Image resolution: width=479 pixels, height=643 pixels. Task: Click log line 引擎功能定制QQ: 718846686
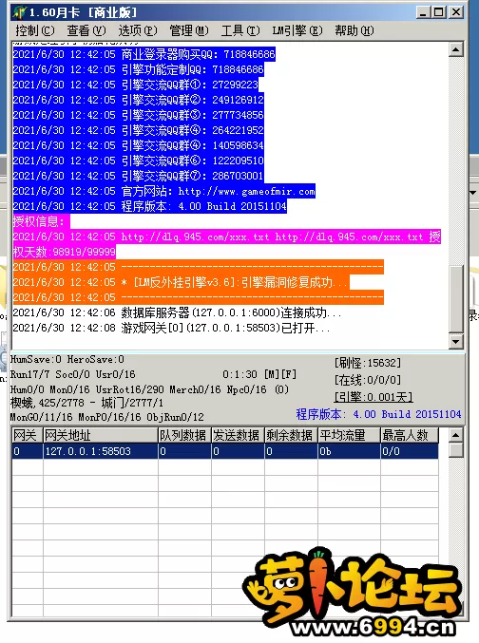139,69
